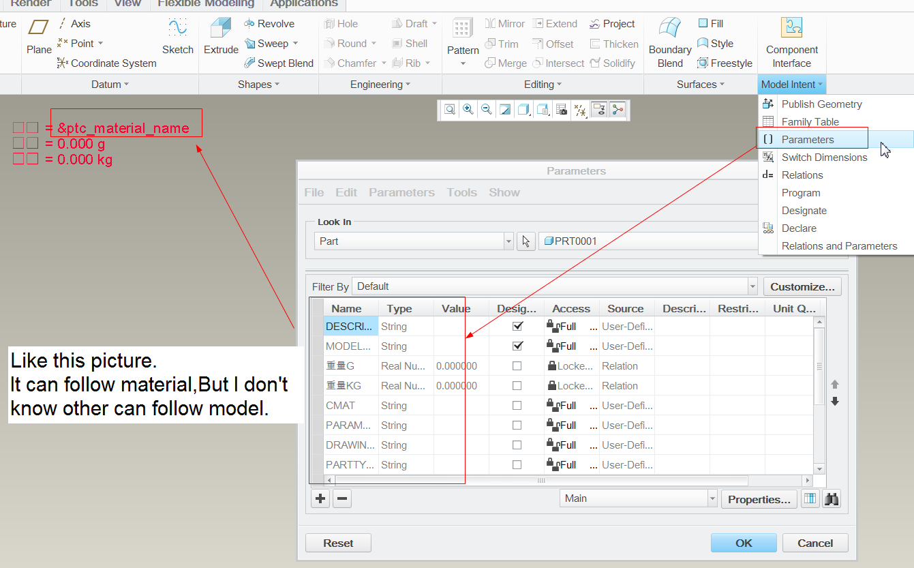Open the Display Style cube icon

[x=524, y=110]
